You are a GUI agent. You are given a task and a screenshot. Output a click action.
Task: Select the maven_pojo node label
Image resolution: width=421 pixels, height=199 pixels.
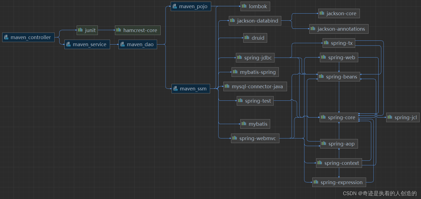[194, 7]
